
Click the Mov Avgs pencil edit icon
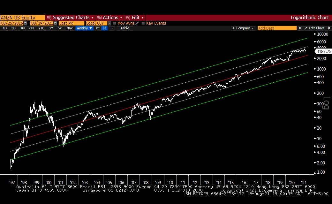[x=137, y=23]
